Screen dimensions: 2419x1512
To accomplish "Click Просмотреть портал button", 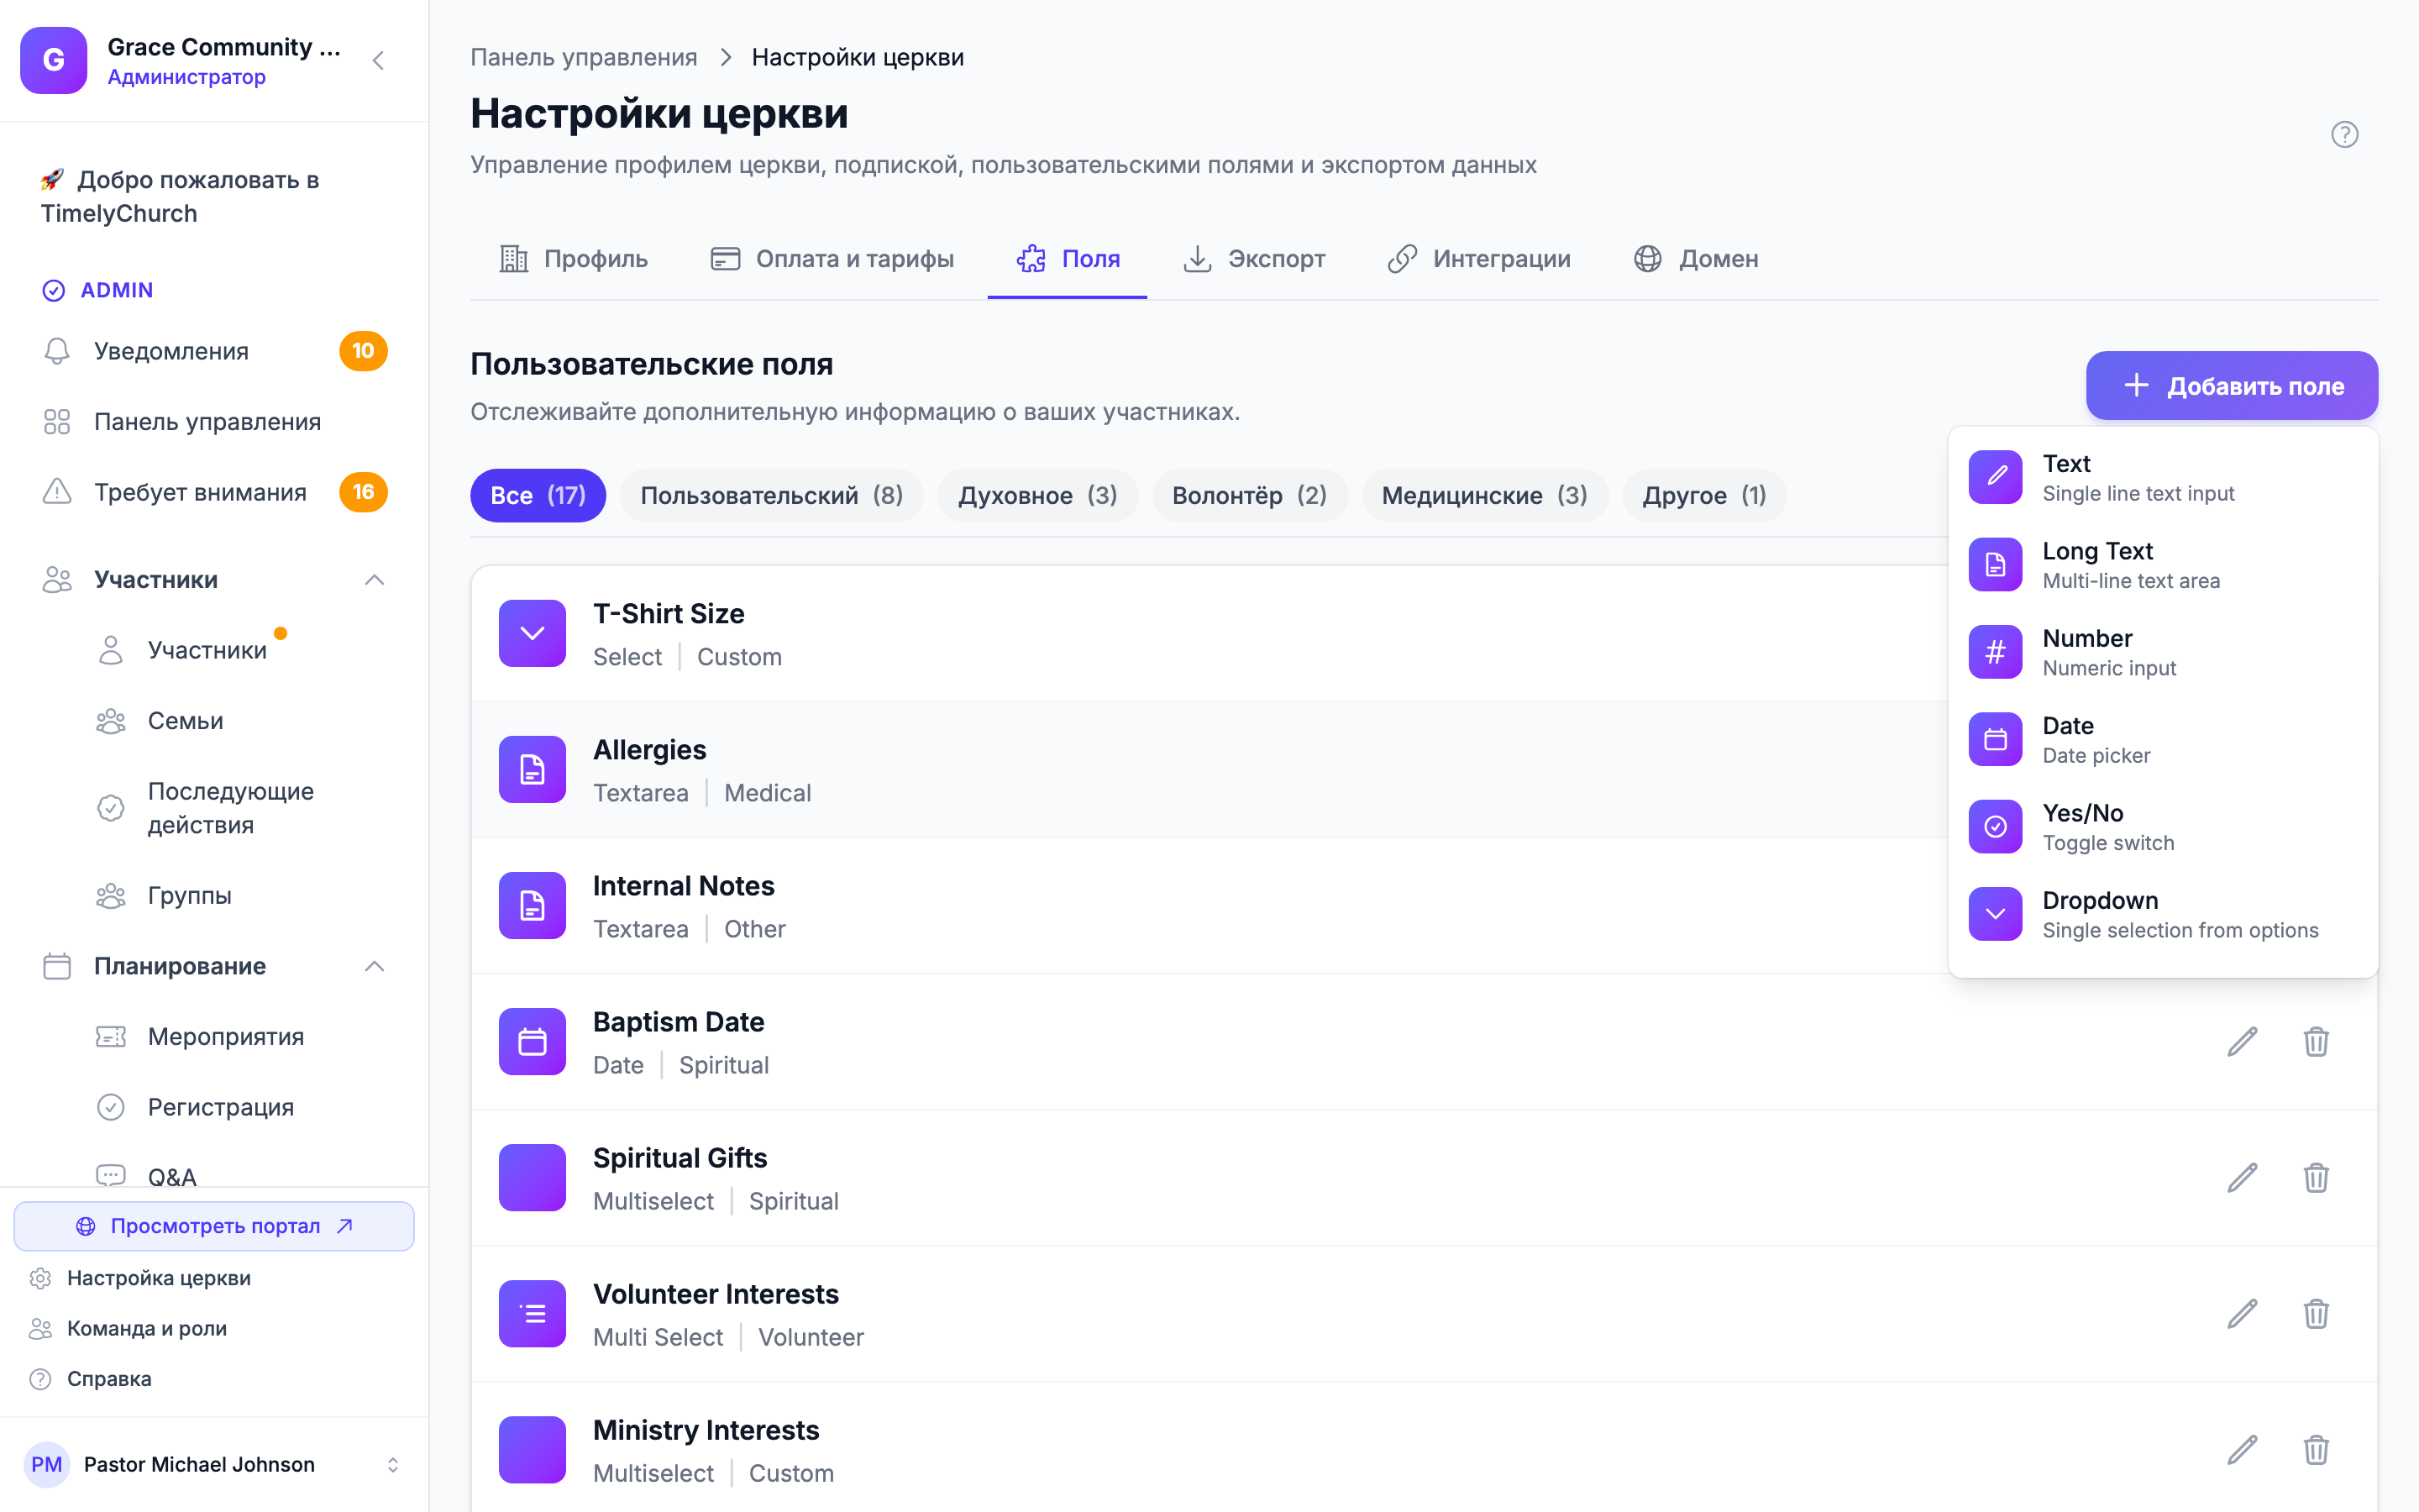I will 214,1226.
